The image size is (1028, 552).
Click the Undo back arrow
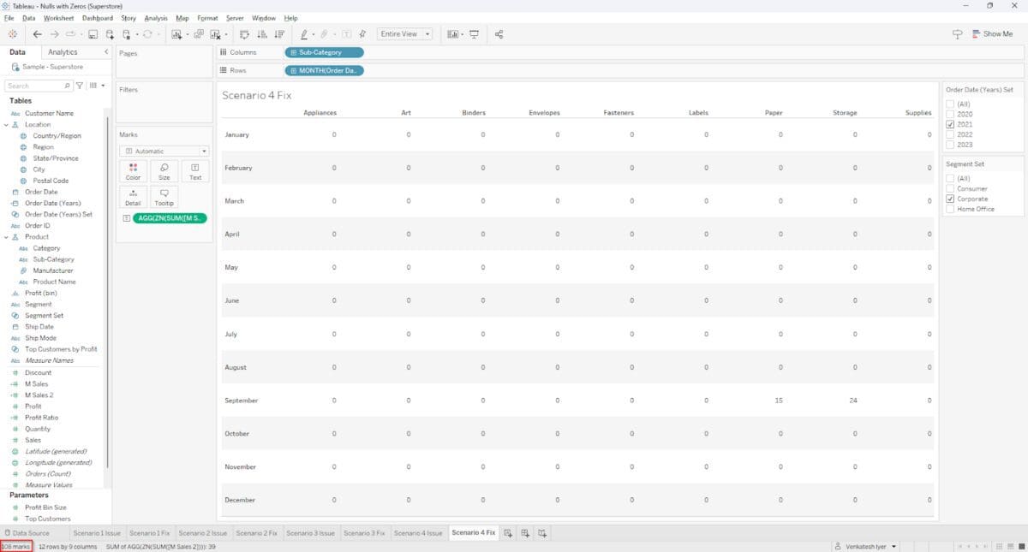(38, 34)
